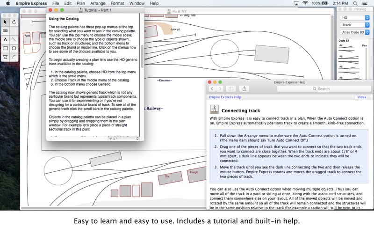Select the circle drawing tool

tap(14, 48)
